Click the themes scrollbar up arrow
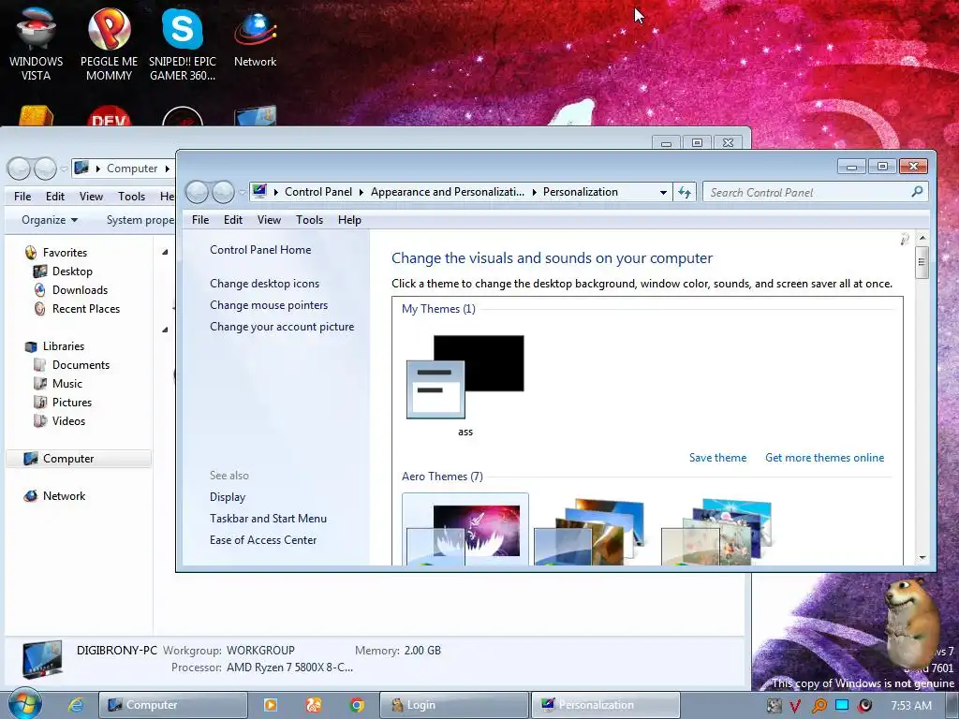Viewport: 959px width, 719px height. (922, 238)
